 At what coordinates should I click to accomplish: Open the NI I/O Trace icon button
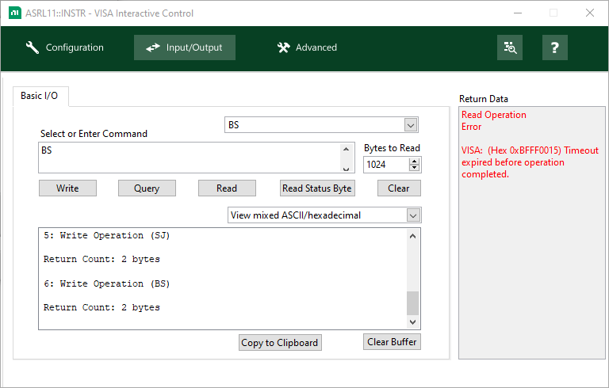tap(510, 48)
